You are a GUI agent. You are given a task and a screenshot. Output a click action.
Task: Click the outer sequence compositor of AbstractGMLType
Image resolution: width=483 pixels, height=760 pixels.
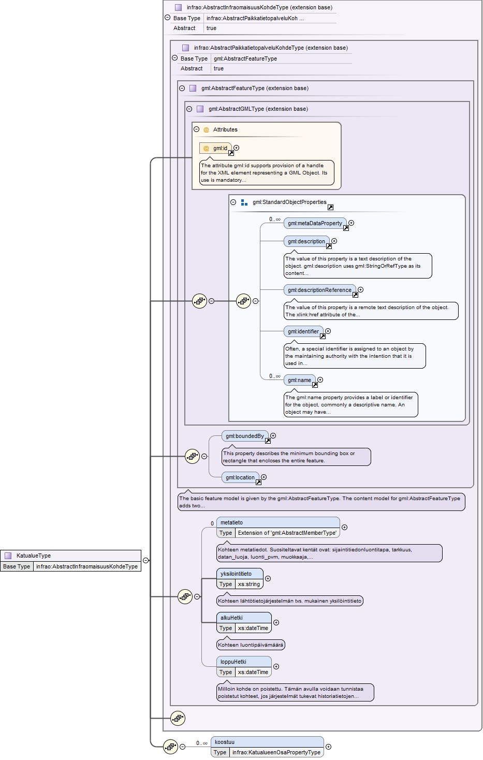point(199,301)
